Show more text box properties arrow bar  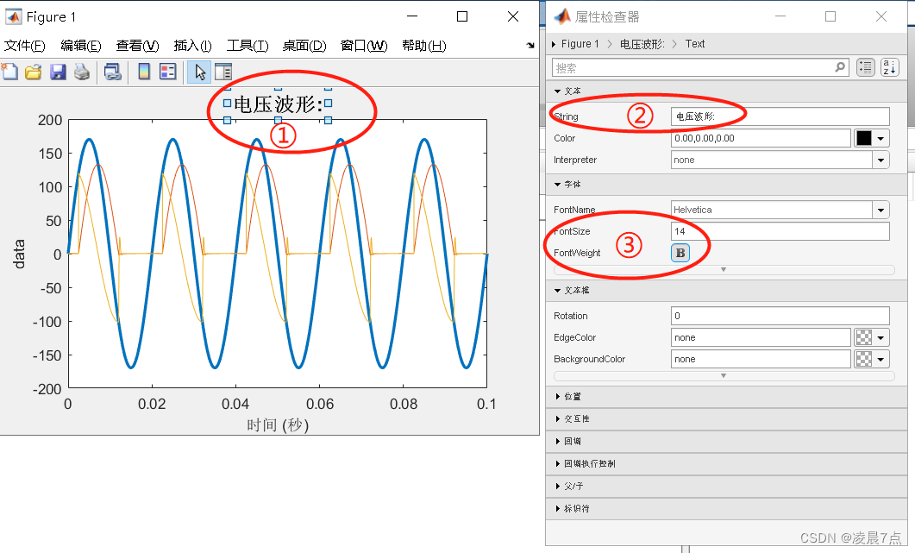point(724,375)
